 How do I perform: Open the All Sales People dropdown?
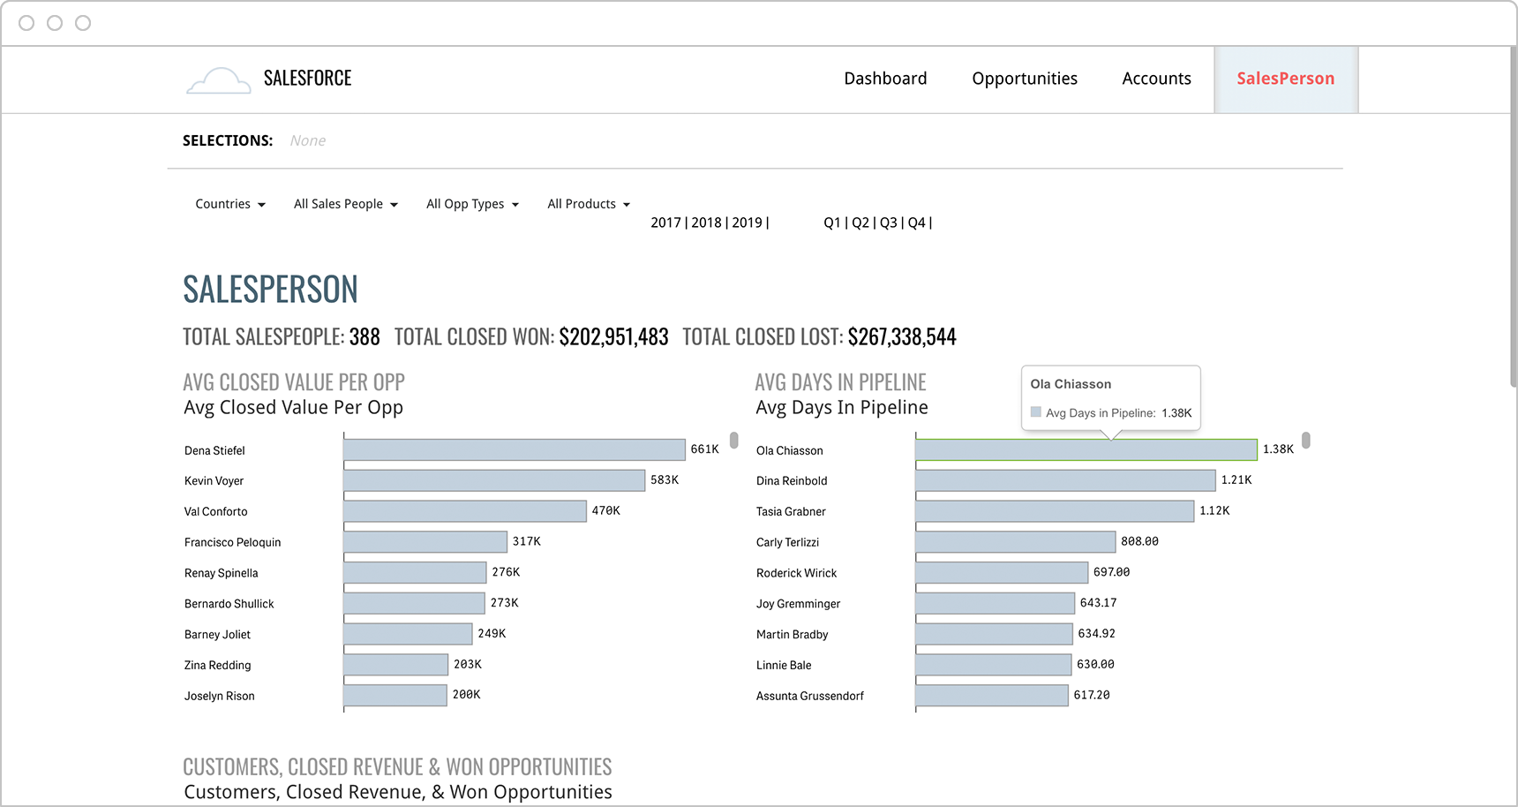346,204
